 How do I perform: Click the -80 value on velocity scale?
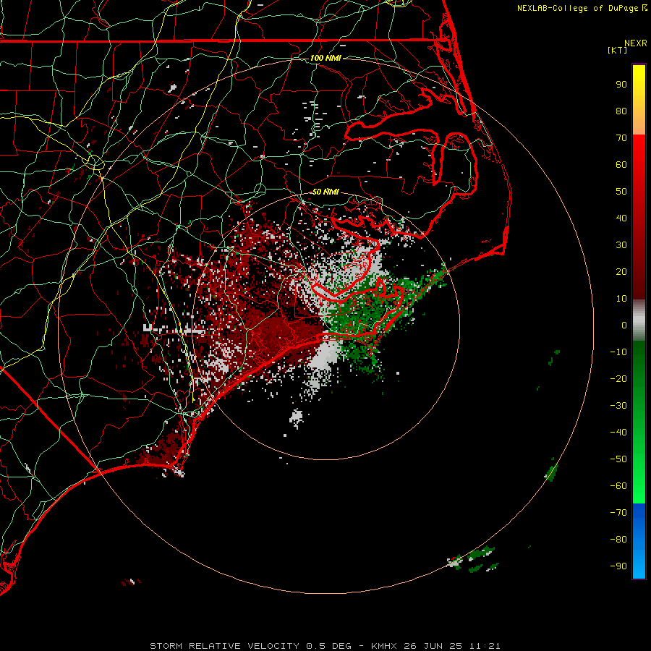coord(618,540)
